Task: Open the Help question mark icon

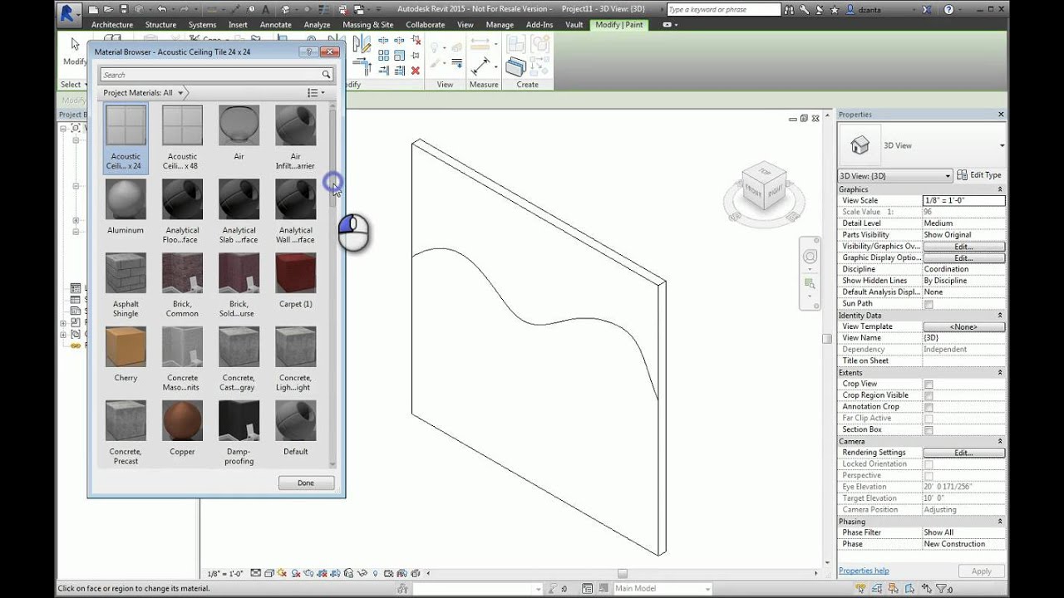Action: [x=950, y=9]
